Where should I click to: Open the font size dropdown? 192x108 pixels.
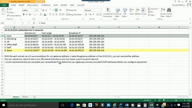coord(41,10)
